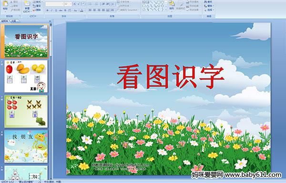Click the Reset (重设) slide icon
This screenshot has height=183, width=286.
[x=34, y=6]
